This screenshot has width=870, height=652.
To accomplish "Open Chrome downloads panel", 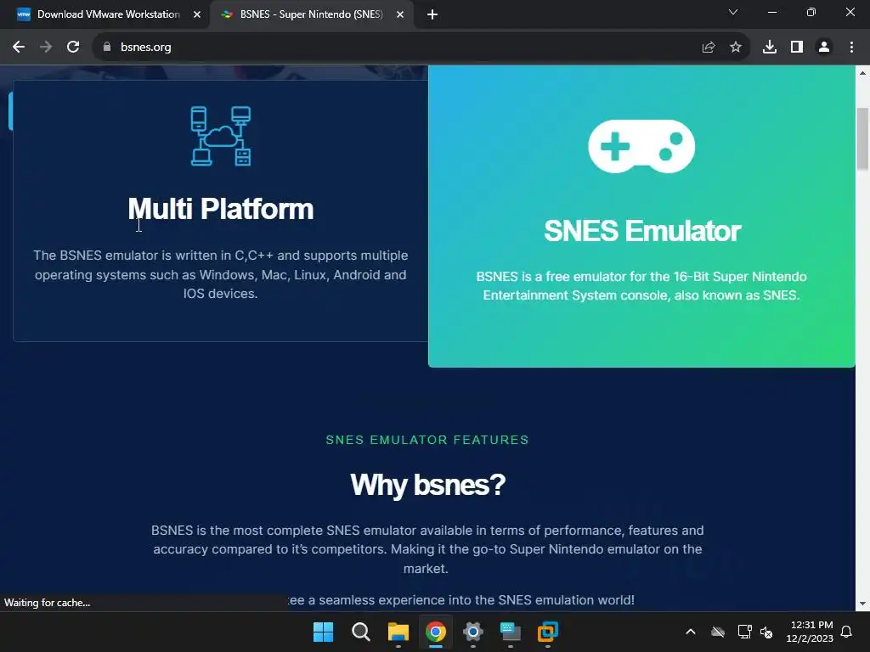I will point(769,48).
